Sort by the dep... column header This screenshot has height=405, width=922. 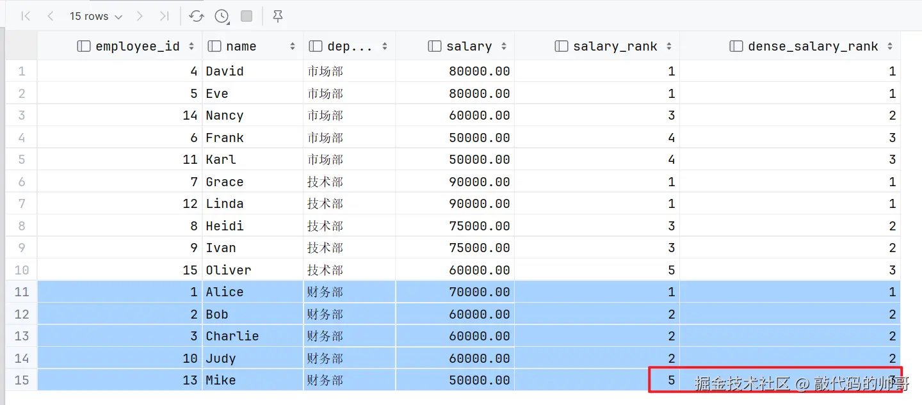(349, 46)
